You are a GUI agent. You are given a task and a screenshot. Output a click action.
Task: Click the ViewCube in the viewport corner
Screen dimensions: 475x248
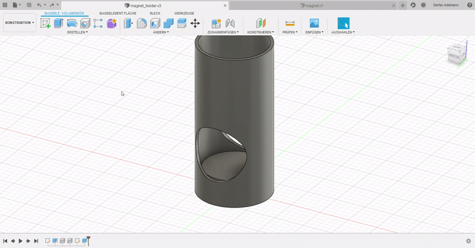pyautogui.click(x=454, y=55)
